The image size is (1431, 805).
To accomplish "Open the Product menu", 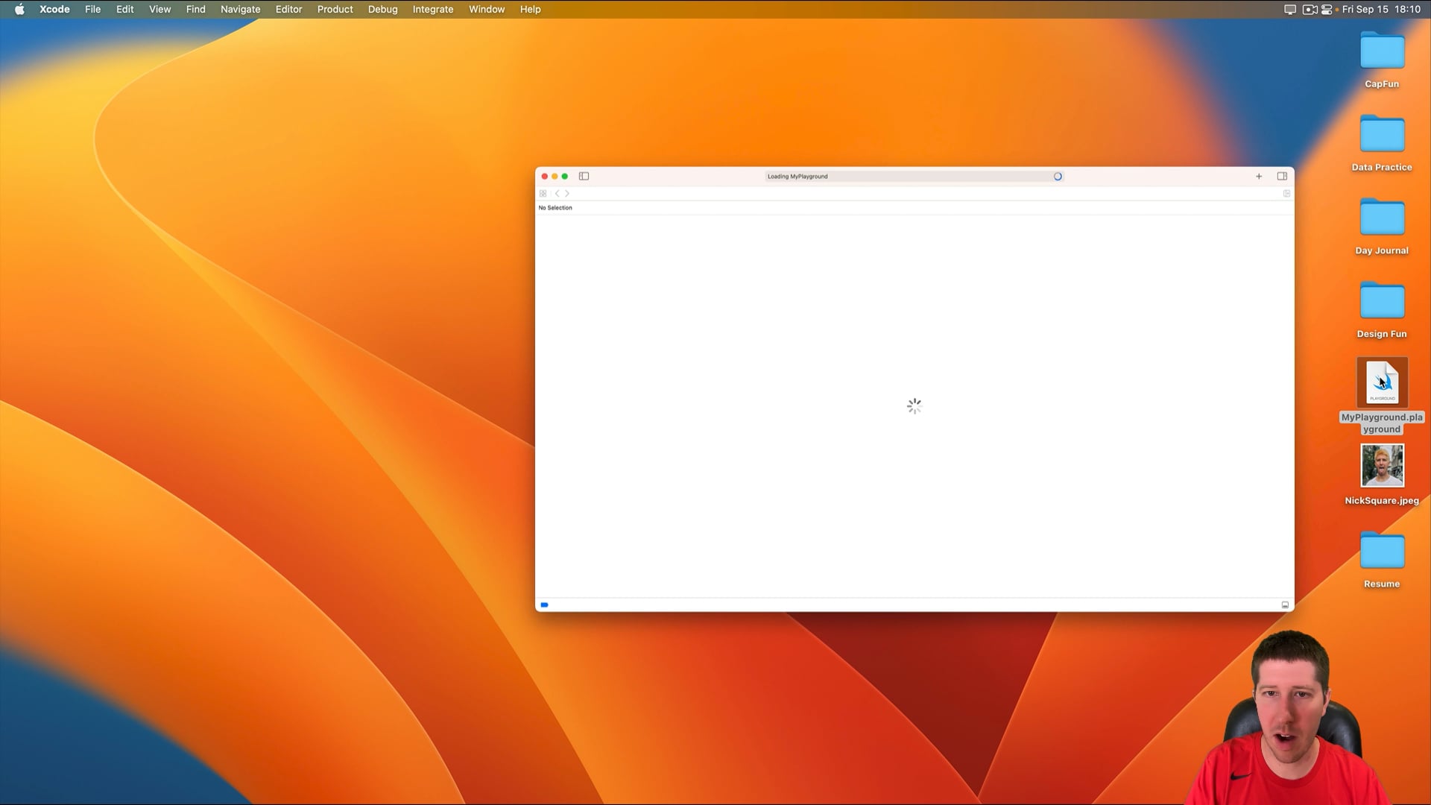I will tap(335, 10).
